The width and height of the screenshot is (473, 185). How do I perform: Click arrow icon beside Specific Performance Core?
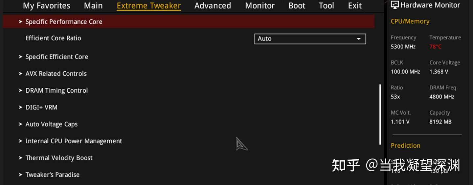coord(20,22)
